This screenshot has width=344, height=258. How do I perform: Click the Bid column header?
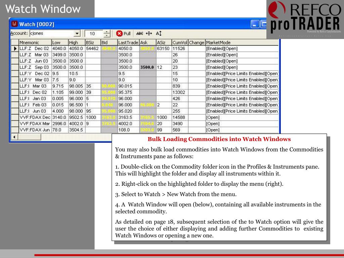[x=109, y=42]
